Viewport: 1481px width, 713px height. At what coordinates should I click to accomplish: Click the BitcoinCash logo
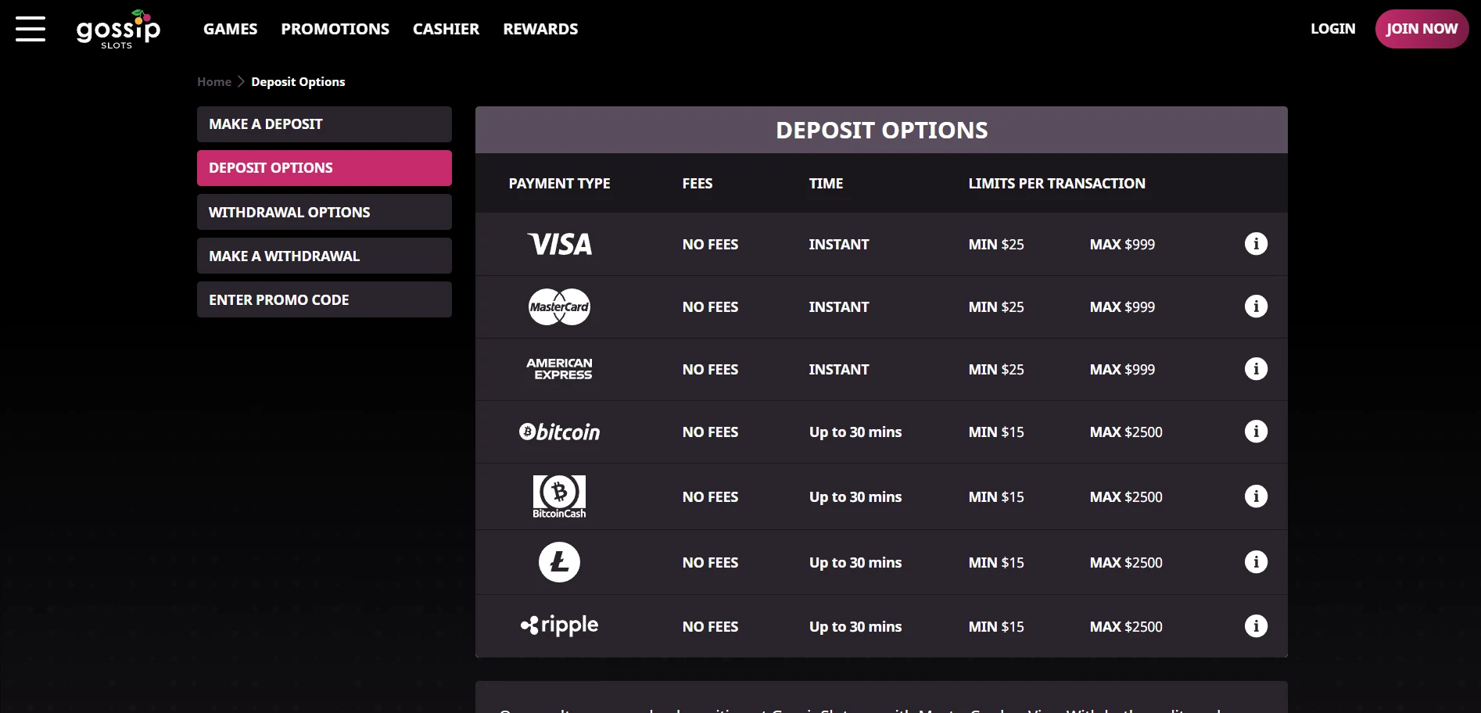(x=559, y=496)
